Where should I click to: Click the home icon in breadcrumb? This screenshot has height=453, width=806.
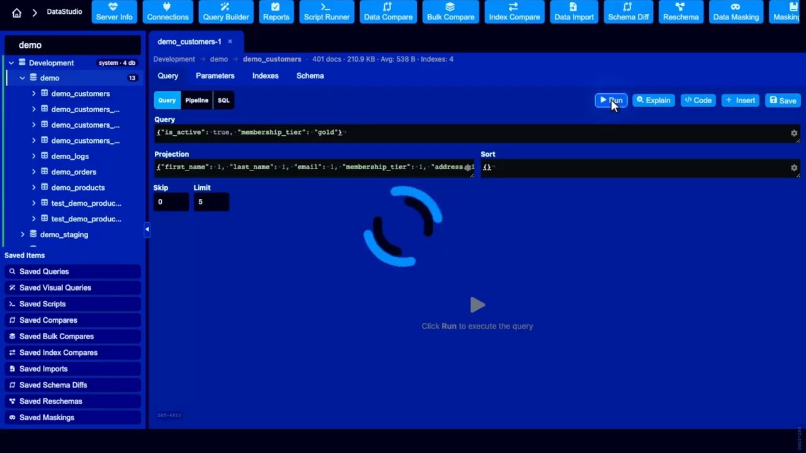coord(16,13)
